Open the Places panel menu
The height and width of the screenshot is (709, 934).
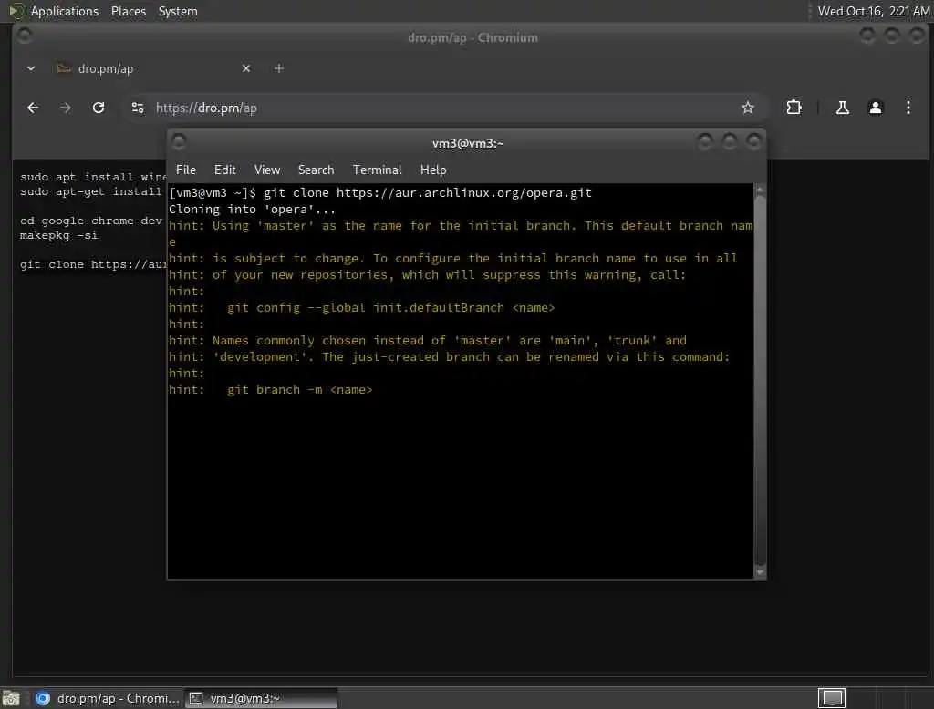tap(128, 11)
